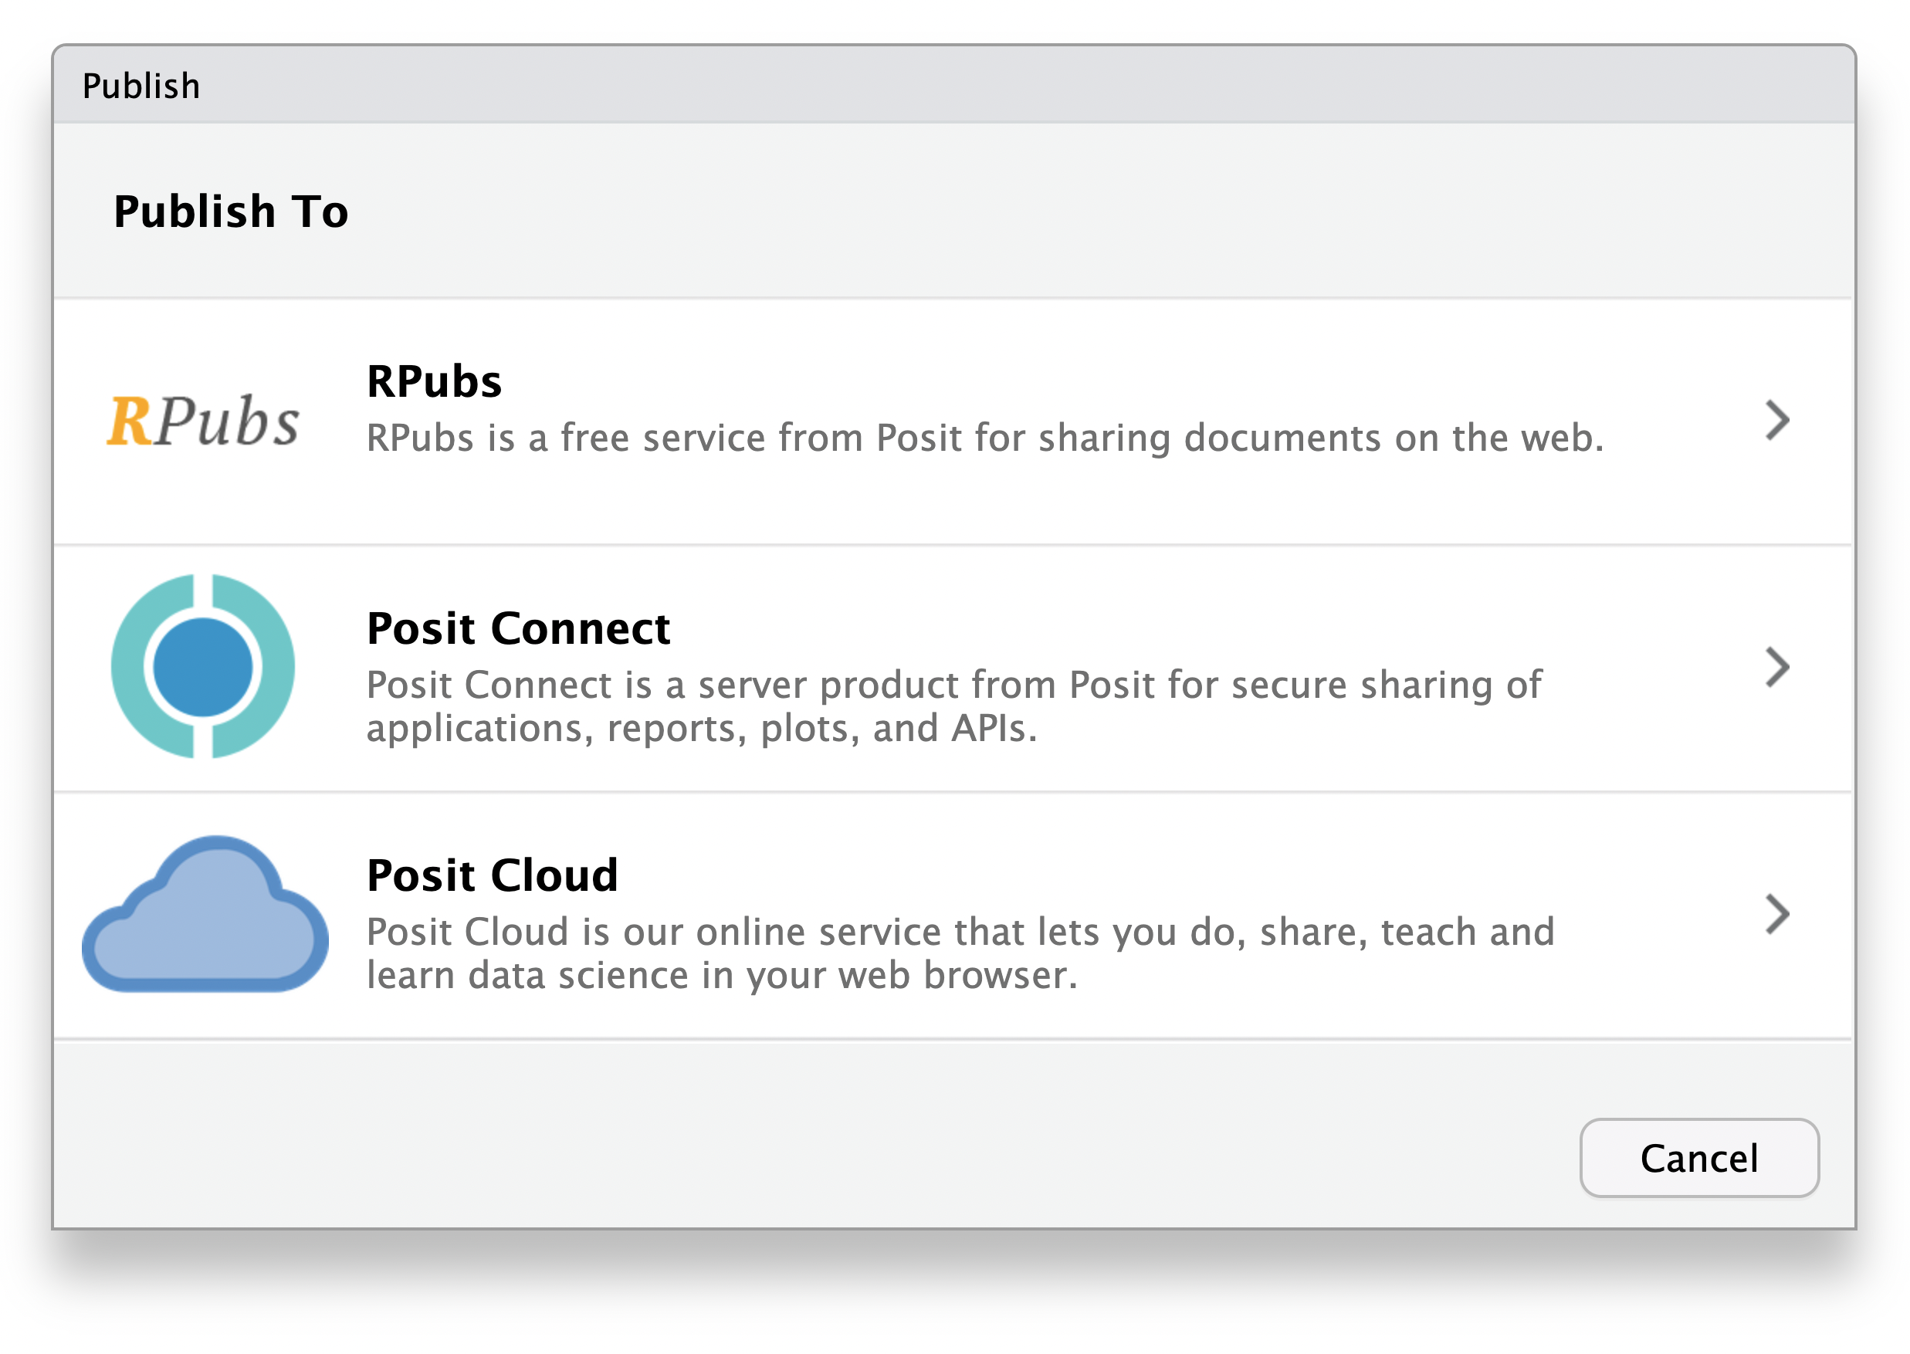Select the Posit Cloud bold heading
The width and height of the screenshot is (1910, 1354).
click(x=492, y=875)
